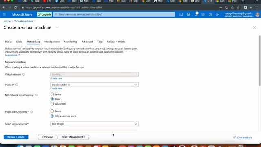Switch to the Tags tab
The image size is (261, 147).
coord(100,42)
